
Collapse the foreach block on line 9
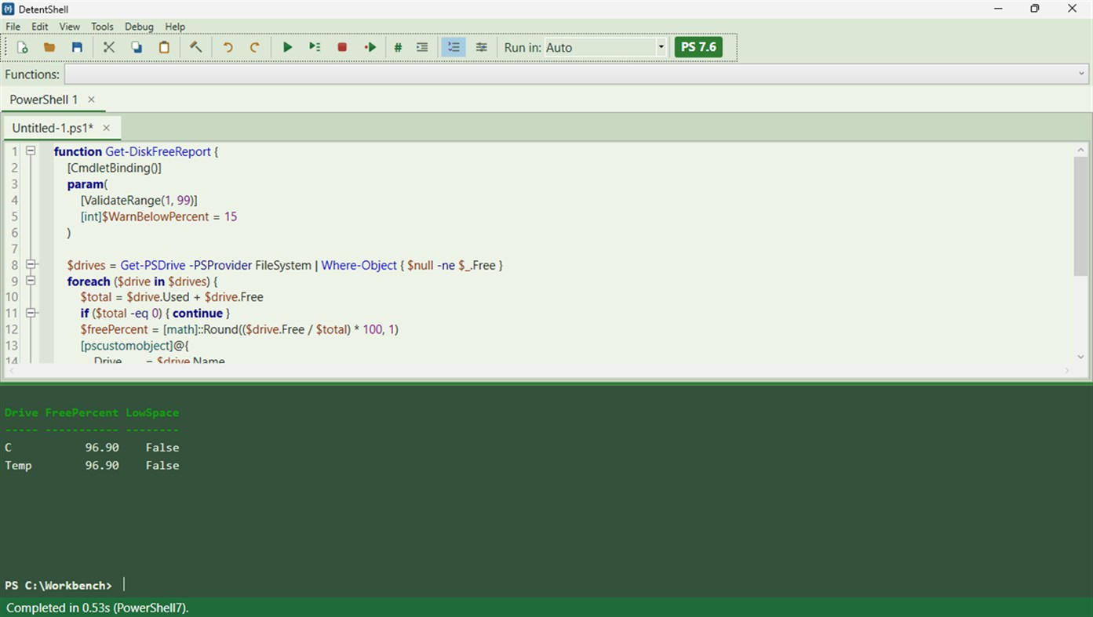click(31, 281)
